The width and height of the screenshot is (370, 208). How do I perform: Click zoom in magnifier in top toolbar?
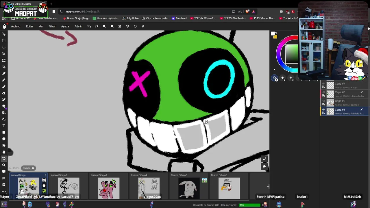(x=104, y=26)
